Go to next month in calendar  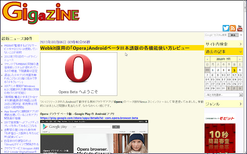click(240, 59)
